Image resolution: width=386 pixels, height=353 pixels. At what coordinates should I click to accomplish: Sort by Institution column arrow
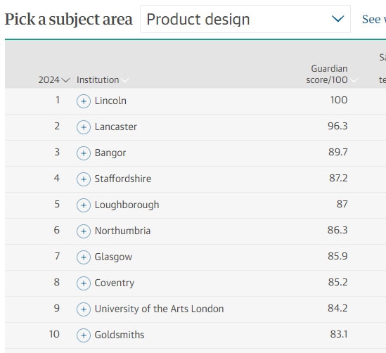point(125,80)
